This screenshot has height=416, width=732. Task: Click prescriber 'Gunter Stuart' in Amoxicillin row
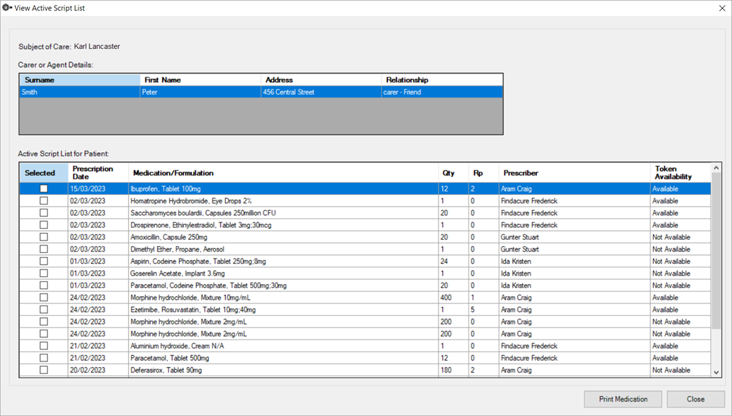574,237
